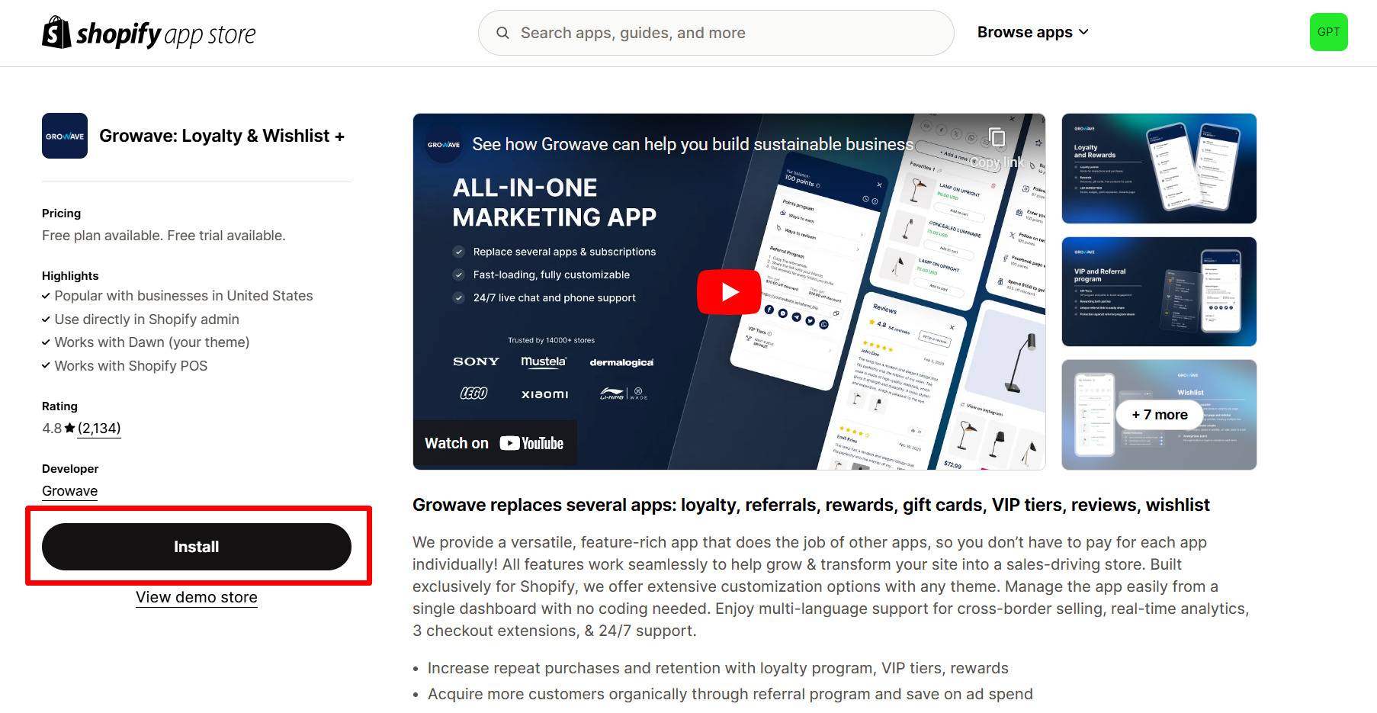The image size is (1377, 713).
Task: Click 'Popular with businesses in United States' highlight
Action: click(184, 296)
